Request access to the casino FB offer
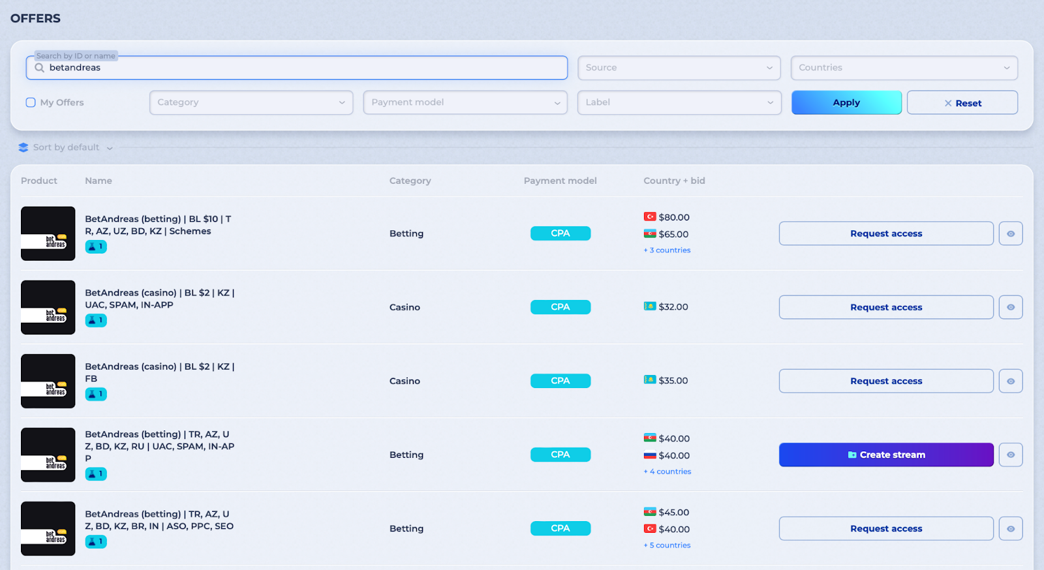Screen dimensions: 1044x570 pos(886,381)
